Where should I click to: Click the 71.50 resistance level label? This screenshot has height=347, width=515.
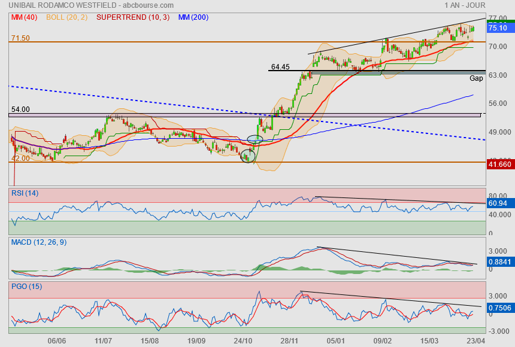click(x=20, y=38)
